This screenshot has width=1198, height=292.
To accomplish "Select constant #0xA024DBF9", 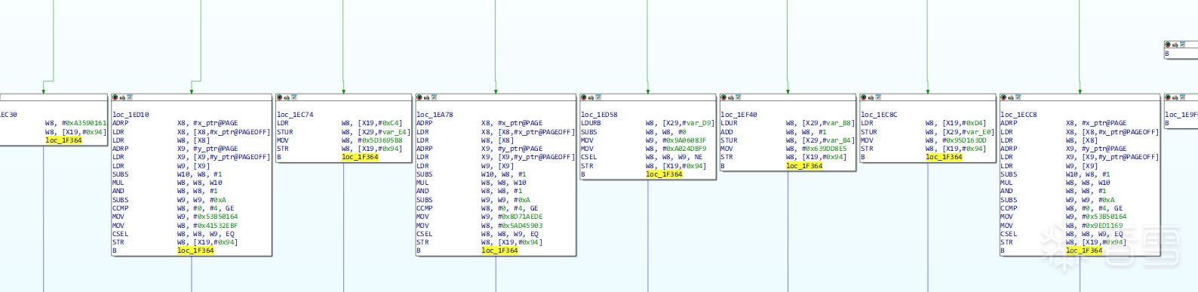I will (x=684, y=149).
